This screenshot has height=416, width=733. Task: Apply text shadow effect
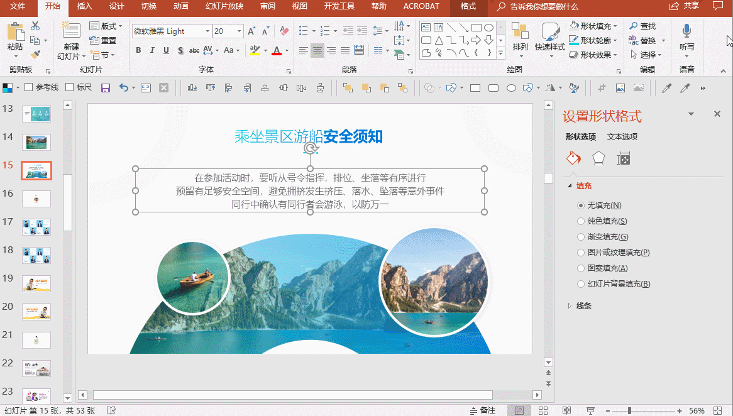[180, 50]
